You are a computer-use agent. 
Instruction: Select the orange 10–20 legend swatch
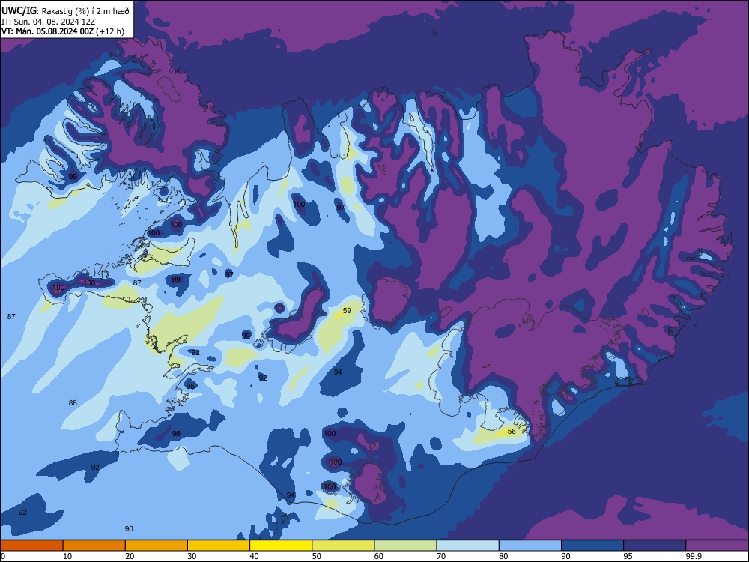(94, 546)
